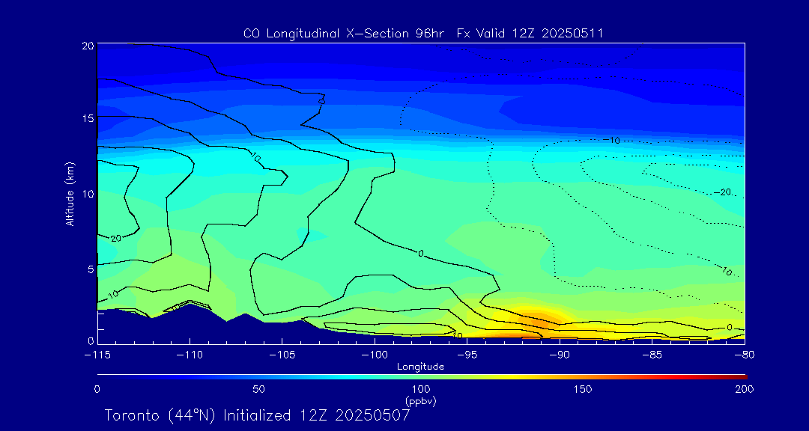The height and width of the screenshot is (431, 809).
Task: Click the "Longitude" axis label
Action: (420, 367)
